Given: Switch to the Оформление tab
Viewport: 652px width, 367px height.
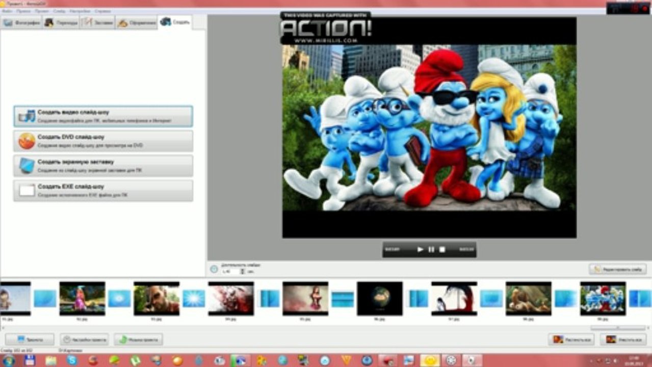Looking at the screenshot, I should [x=136, y=23].
